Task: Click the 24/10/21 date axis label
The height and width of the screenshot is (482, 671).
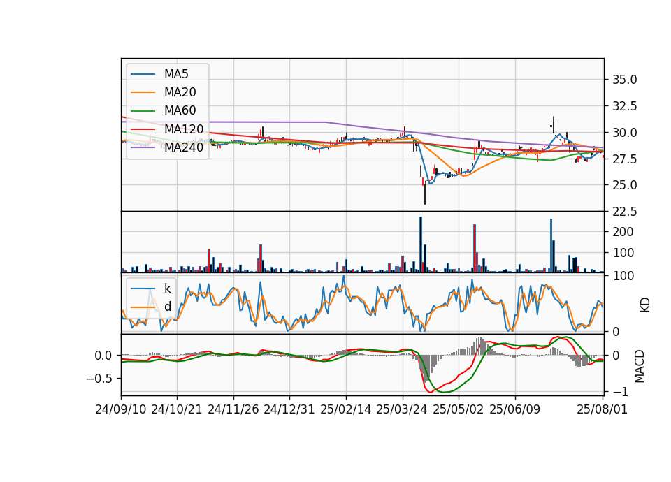Action: (x=177, y=409)
